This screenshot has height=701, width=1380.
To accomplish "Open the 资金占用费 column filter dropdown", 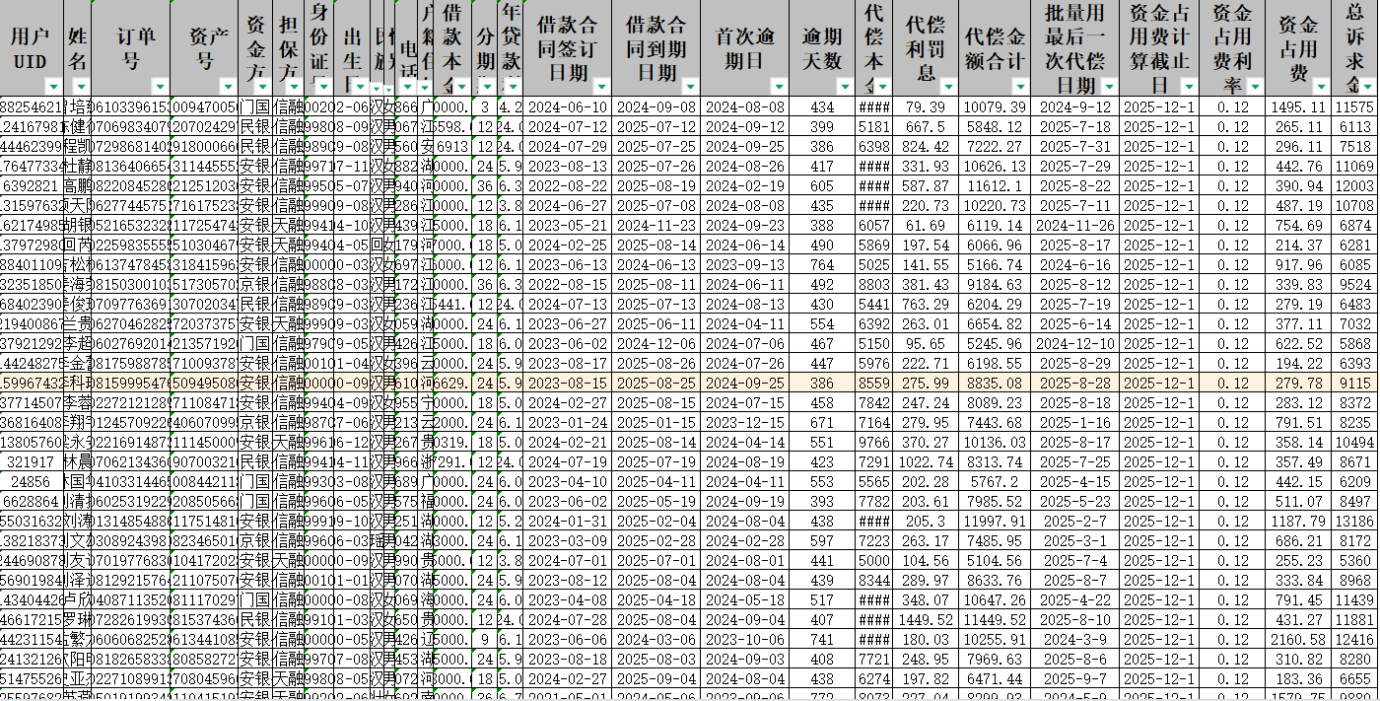I will tap(1323, 86).
